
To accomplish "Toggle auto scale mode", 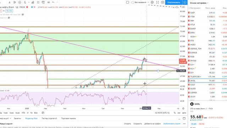I will click(184, 113).
